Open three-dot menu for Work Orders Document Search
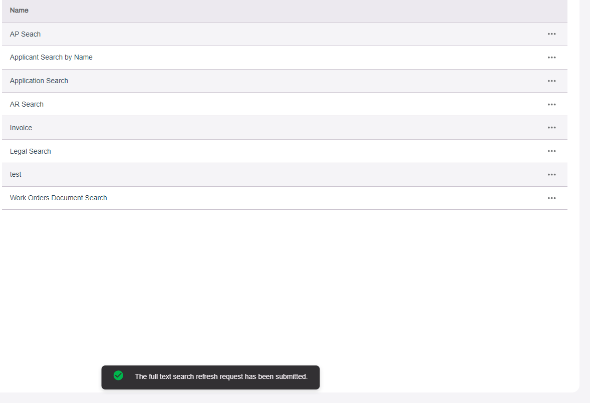 (551, 198)
